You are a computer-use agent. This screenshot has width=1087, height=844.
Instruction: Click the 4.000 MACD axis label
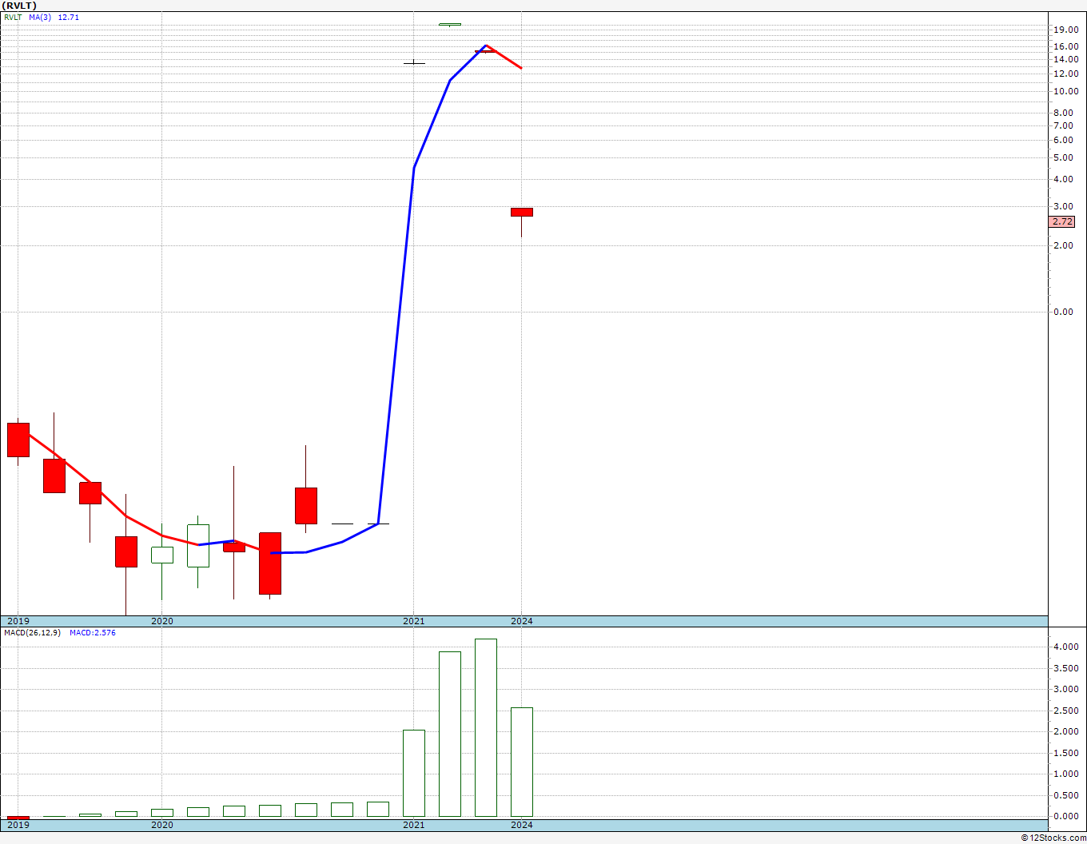[x=1065, y=647]
